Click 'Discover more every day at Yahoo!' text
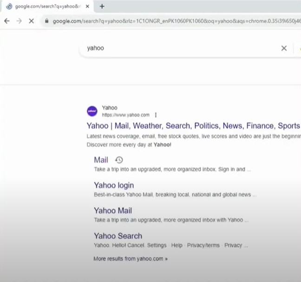This screenshot has width=301, height=282. point(129,145)
